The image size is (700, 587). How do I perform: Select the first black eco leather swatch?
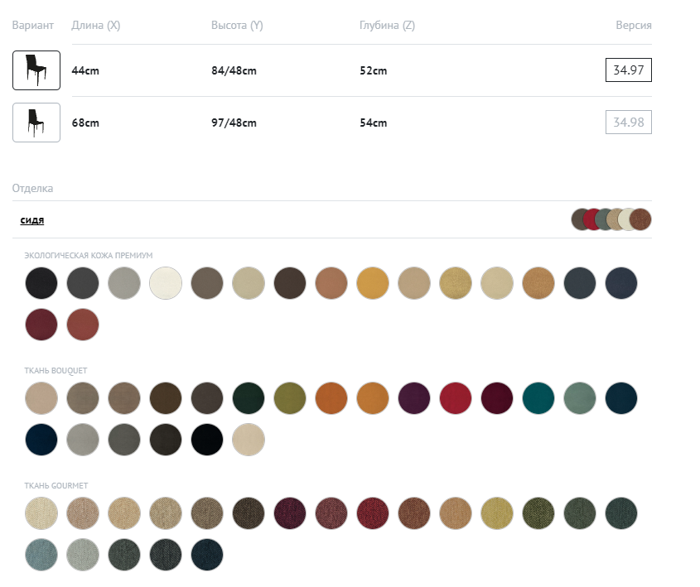(41, 283)
